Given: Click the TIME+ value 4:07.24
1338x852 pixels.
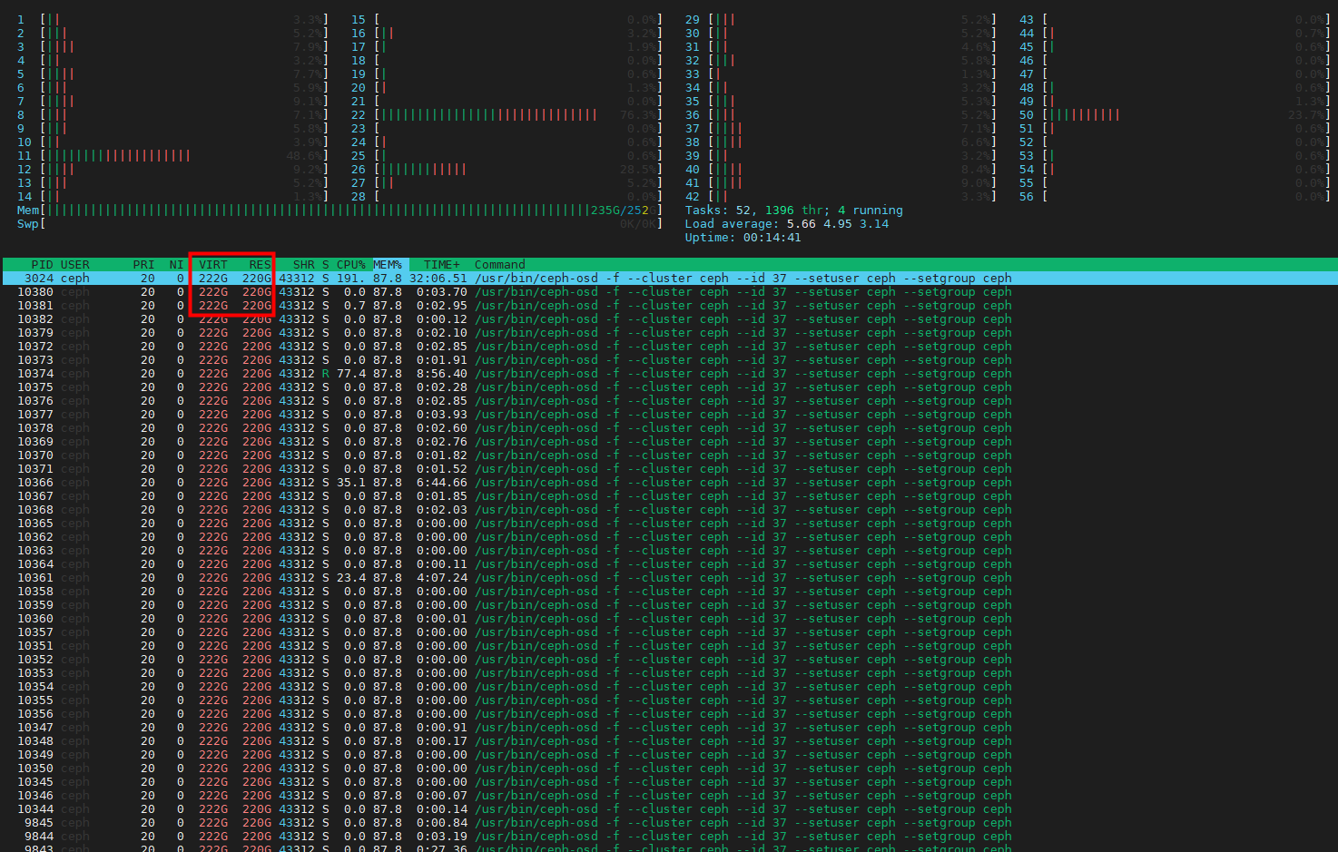Looking at the screenshot, I should pos(442,578).
